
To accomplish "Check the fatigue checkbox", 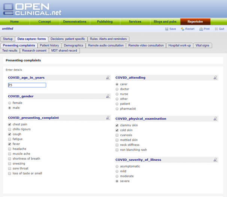I will pos(10,139).
